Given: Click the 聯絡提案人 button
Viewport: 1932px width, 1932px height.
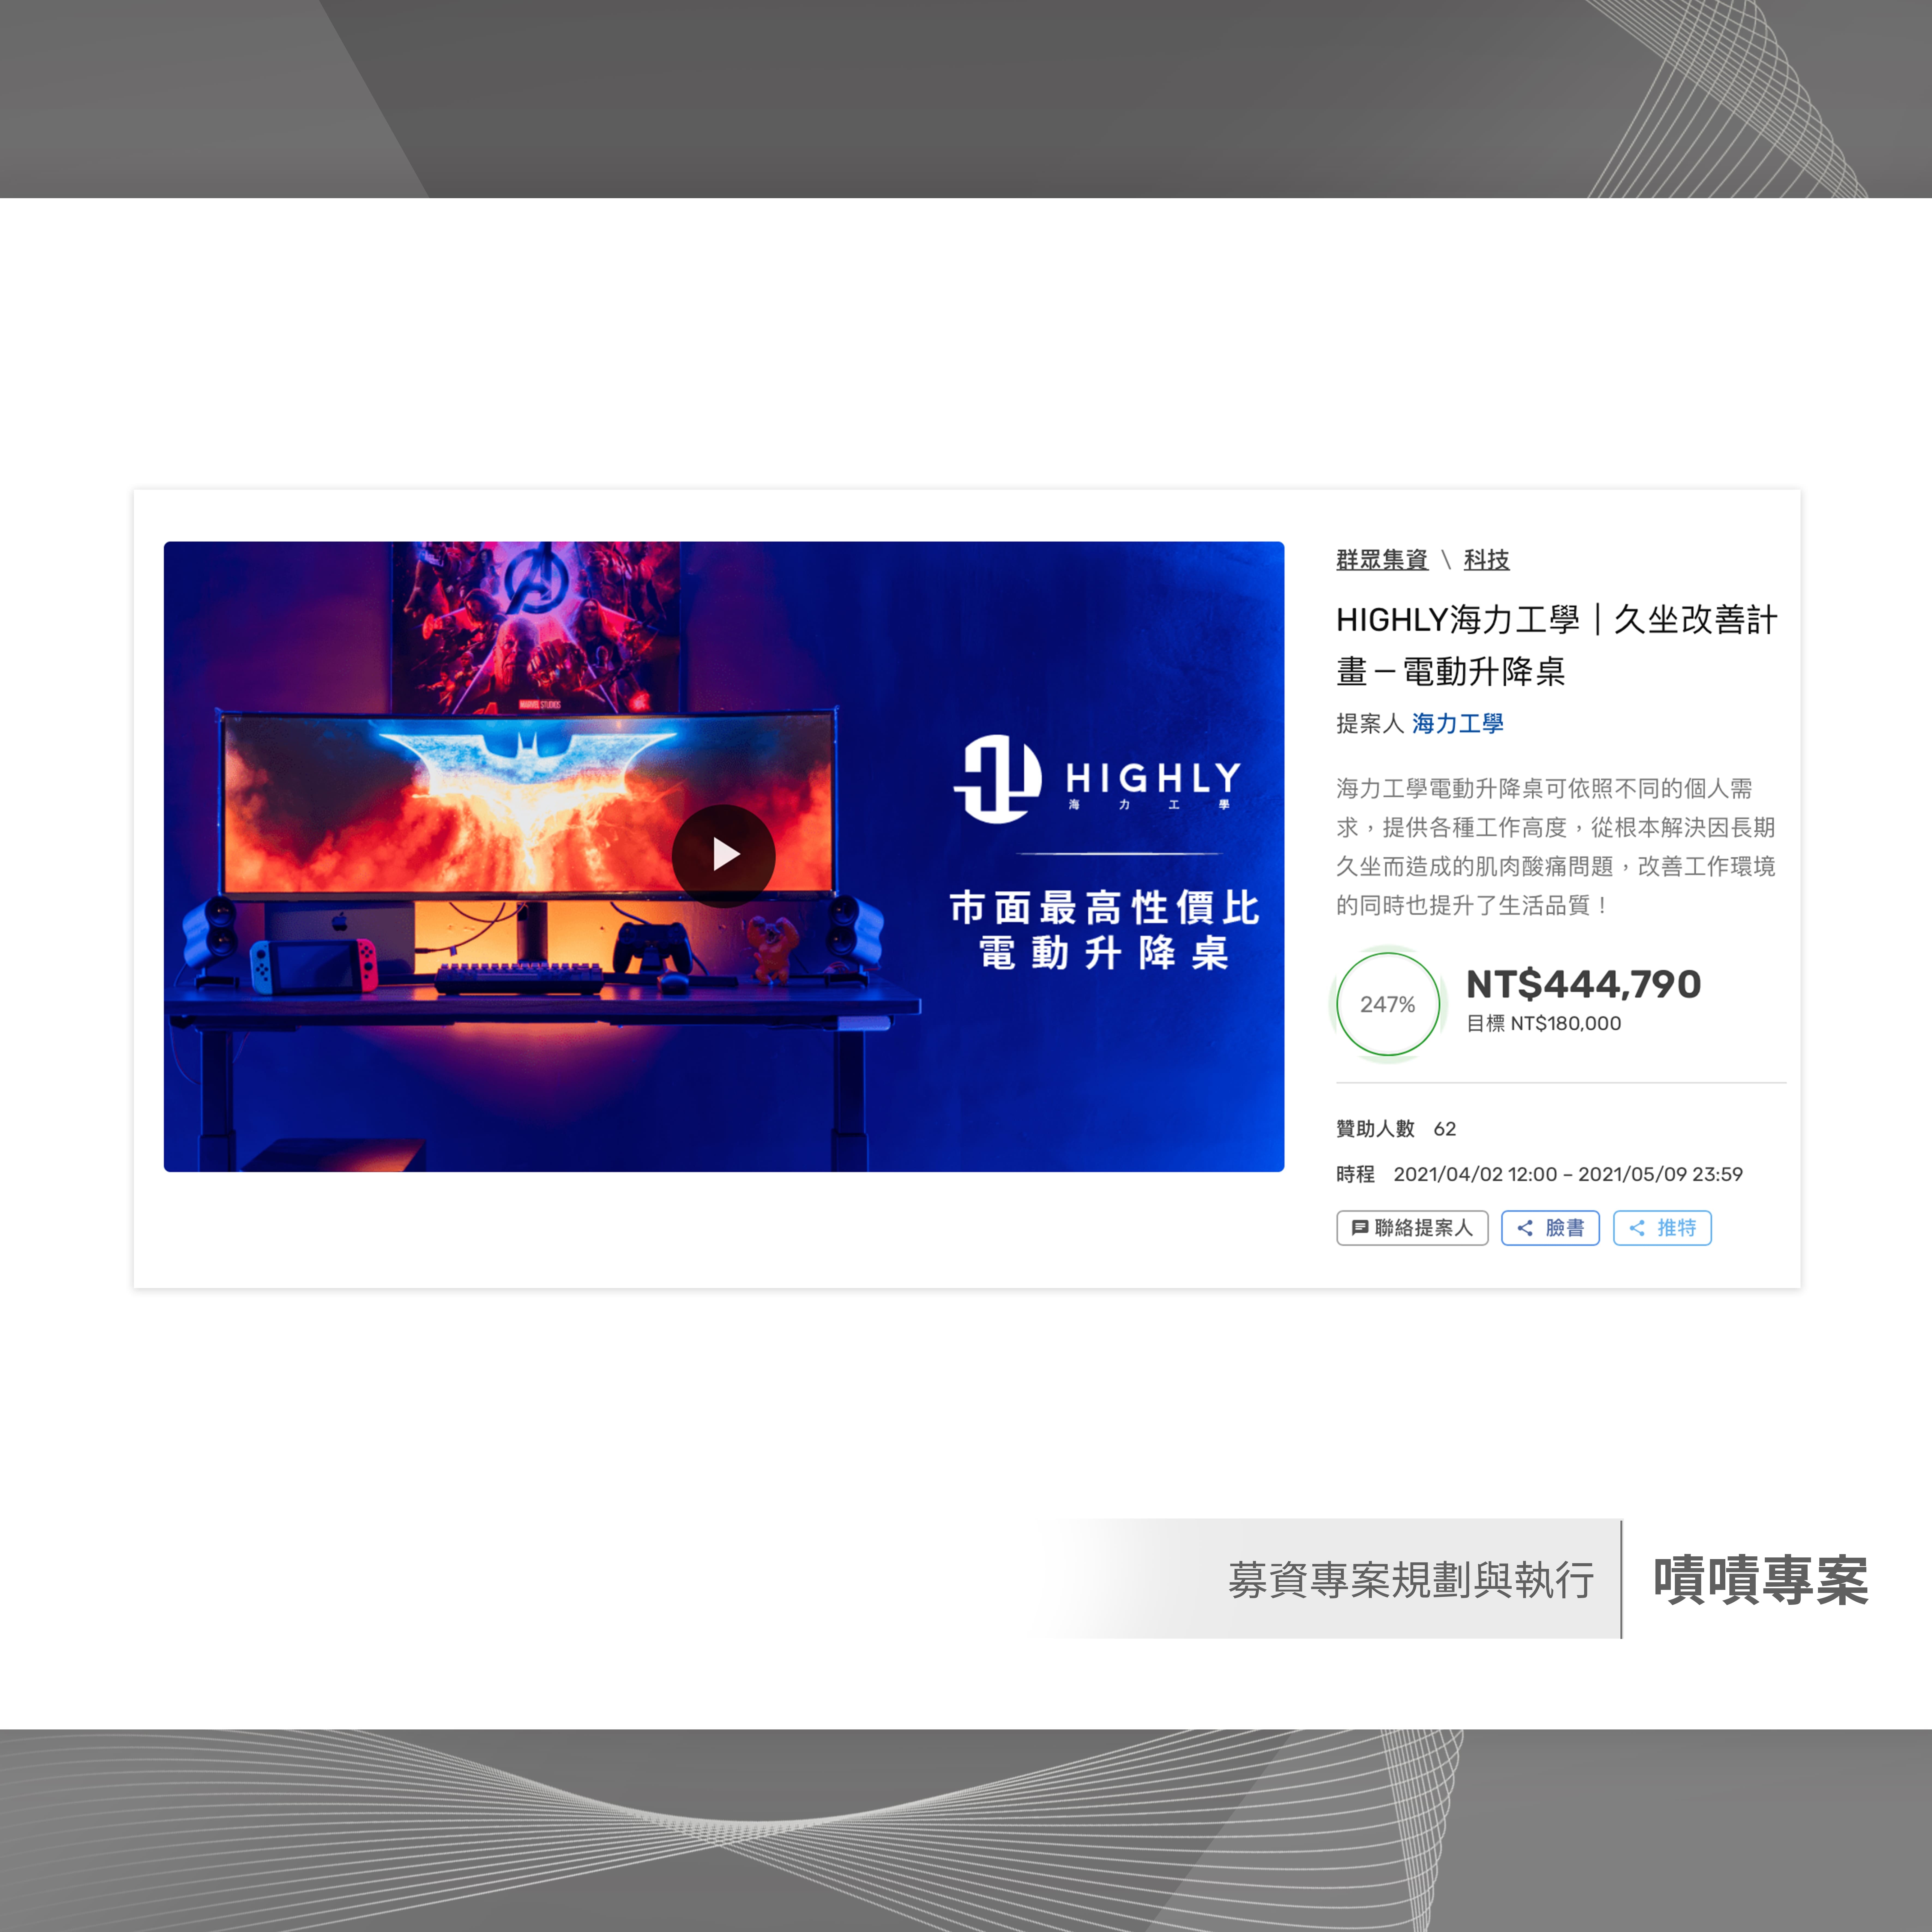Looking at the screenshot, I should [x=1412, y=1228].
